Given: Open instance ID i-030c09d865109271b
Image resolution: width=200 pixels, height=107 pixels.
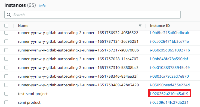Looking at the screenshot, I should 170,50.
